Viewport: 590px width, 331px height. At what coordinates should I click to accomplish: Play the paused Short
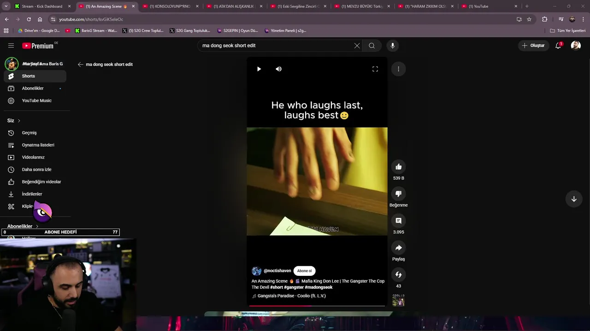pyautogui.click(x=259, y=69)
